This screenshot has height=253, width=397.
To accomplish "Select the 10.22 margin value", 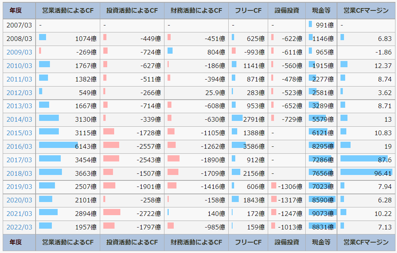I will point(383,214).
